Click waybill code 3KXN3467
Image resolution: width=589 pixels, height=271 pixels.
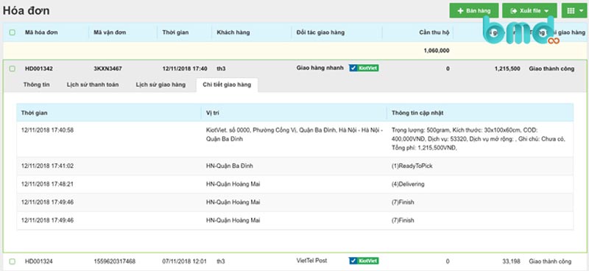pyautogui.click(x=107, y=68)
